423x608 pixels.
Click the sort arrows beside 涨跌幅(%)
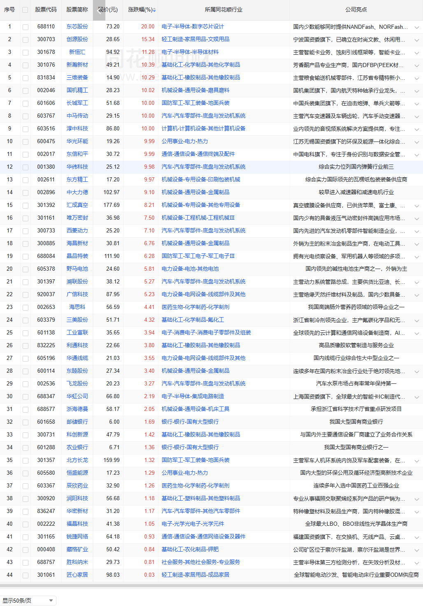coord(154,10)
